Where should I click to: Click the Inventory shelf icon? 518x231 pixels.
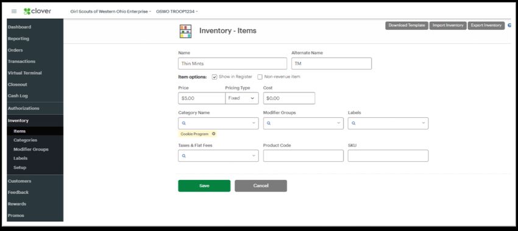pyautogui.click(x=186, y=31)
